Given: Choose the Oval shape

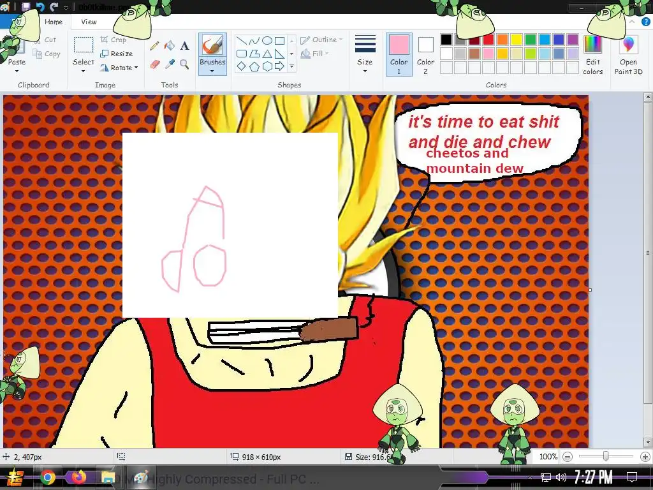Looking at the screenshot, I should [x=267, y=40].
